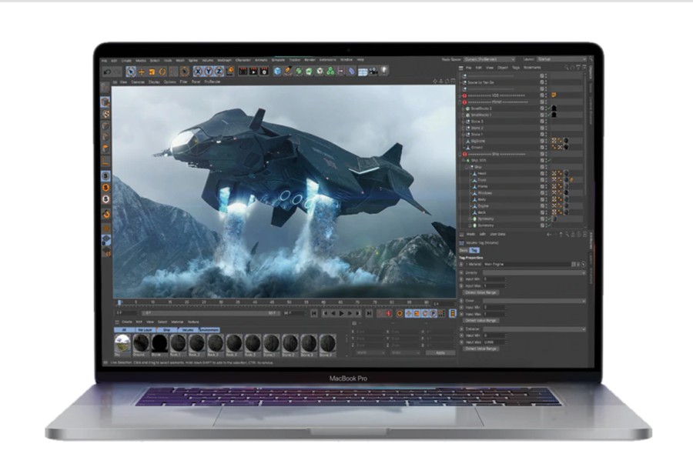Expand the Stone 3 object tree

pos(464,122)
